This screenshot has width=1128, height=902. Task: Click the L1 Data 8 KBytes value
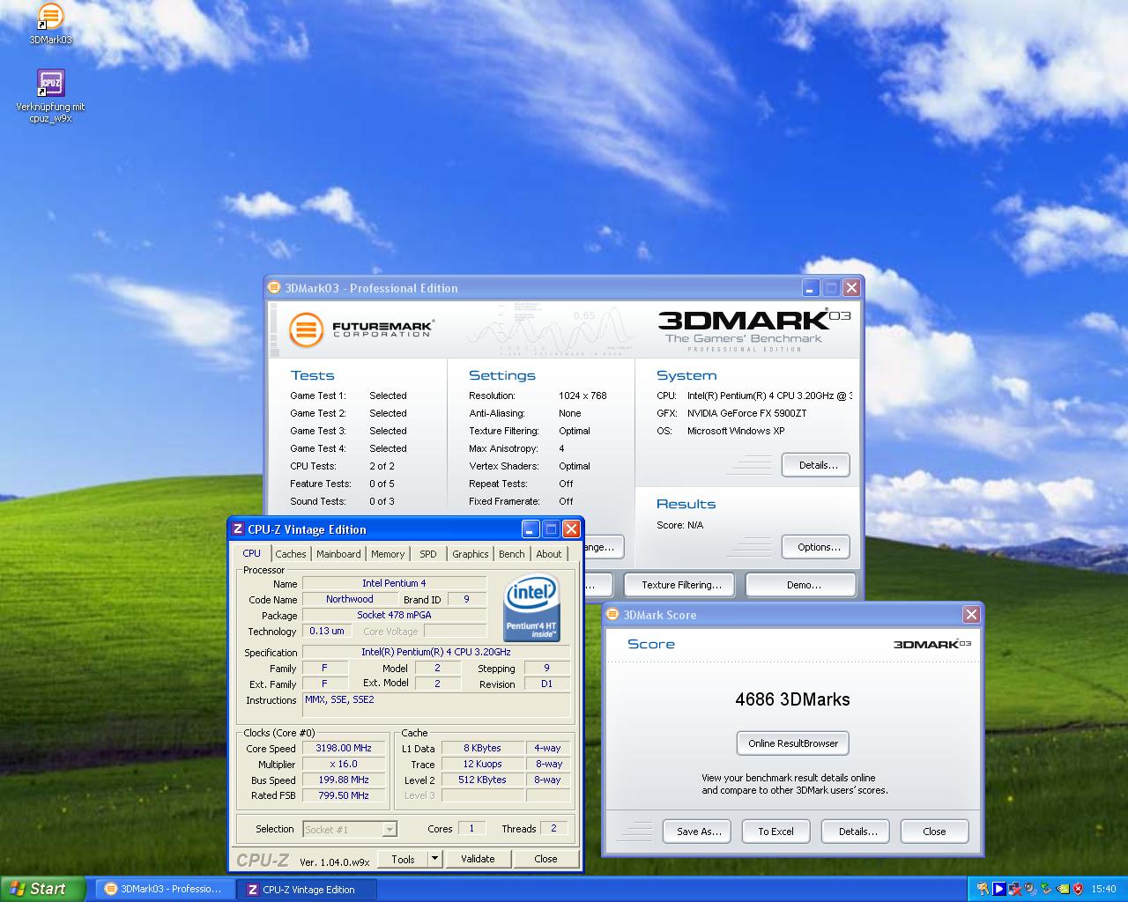pyautogui.click(x=482, y=748)
